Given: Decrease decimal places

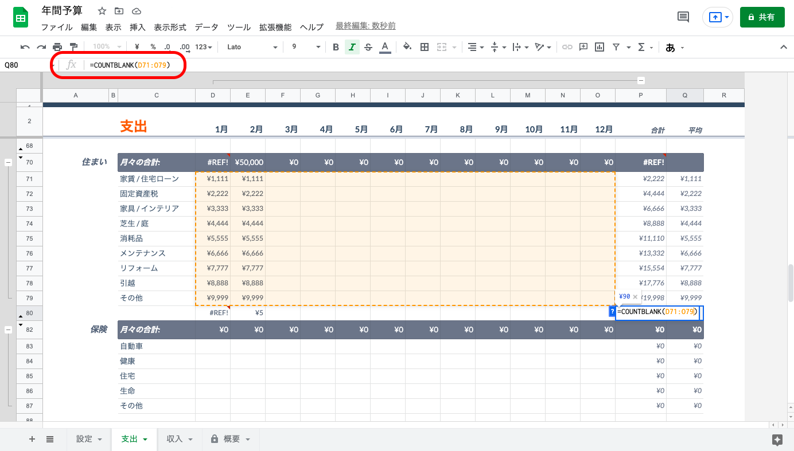Looking at the screenshot, I should (167, 47).
